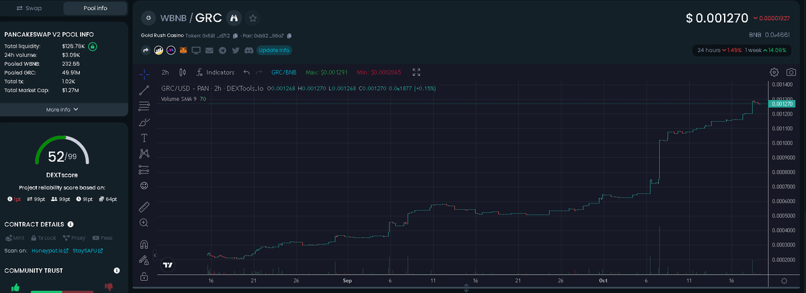Select the chart patterns tool

144,153
